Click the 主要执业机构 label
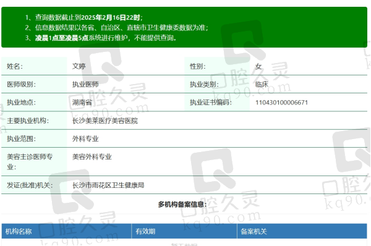The width and height of the screenshot is (371, 246). pos(28,121)
